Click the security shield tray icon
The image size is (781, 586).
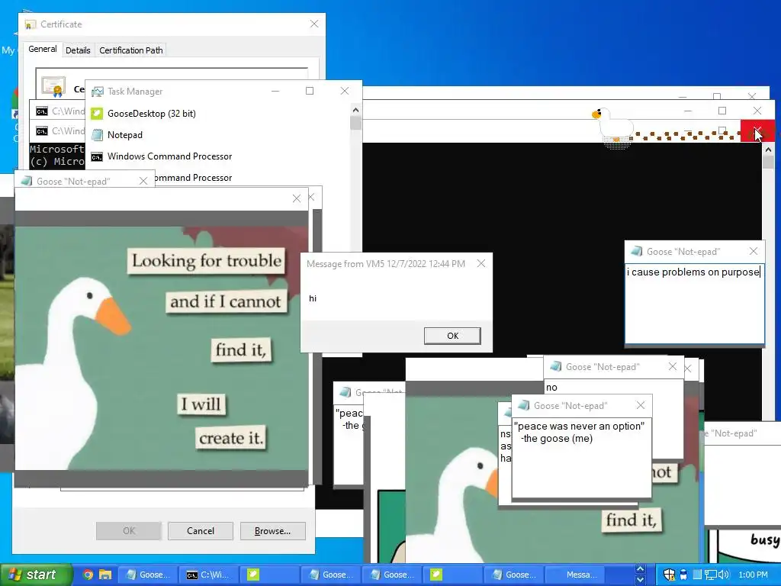pyautogui.click(x=670, y=575)
